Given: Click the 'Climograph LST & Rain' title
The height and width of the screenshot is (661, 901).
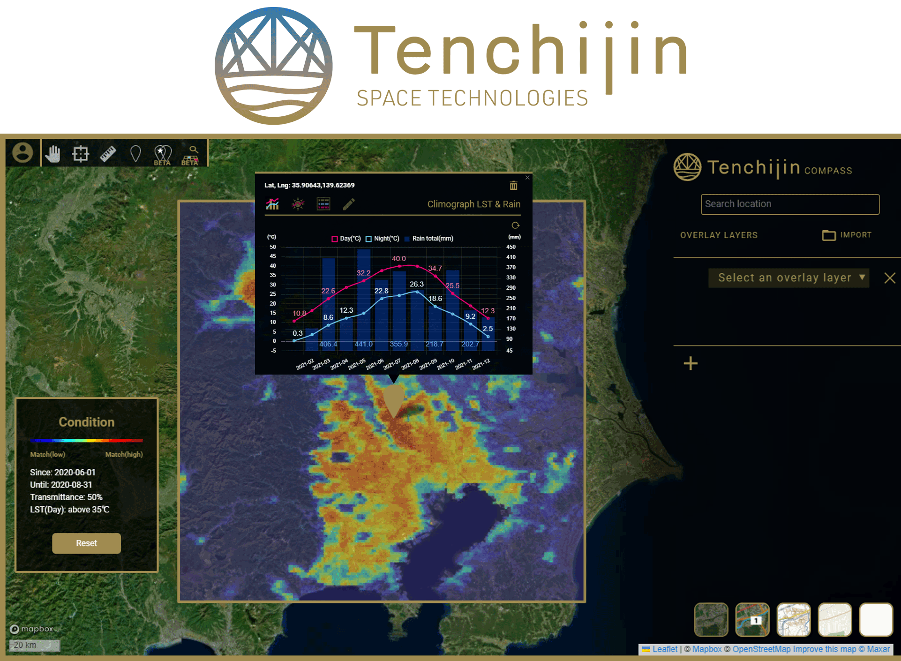Looking at the screenshot, I should click(473, 204).
